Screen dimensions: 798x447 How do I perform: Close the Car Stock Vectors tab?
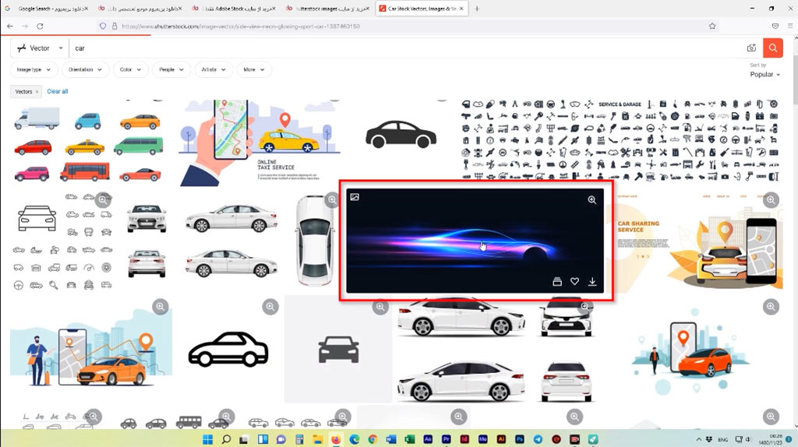pyautogui.click(x=461, y=9)
